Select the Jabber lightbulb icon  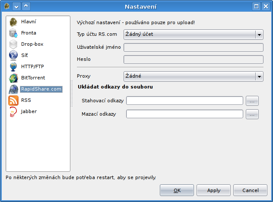[13, 112]
